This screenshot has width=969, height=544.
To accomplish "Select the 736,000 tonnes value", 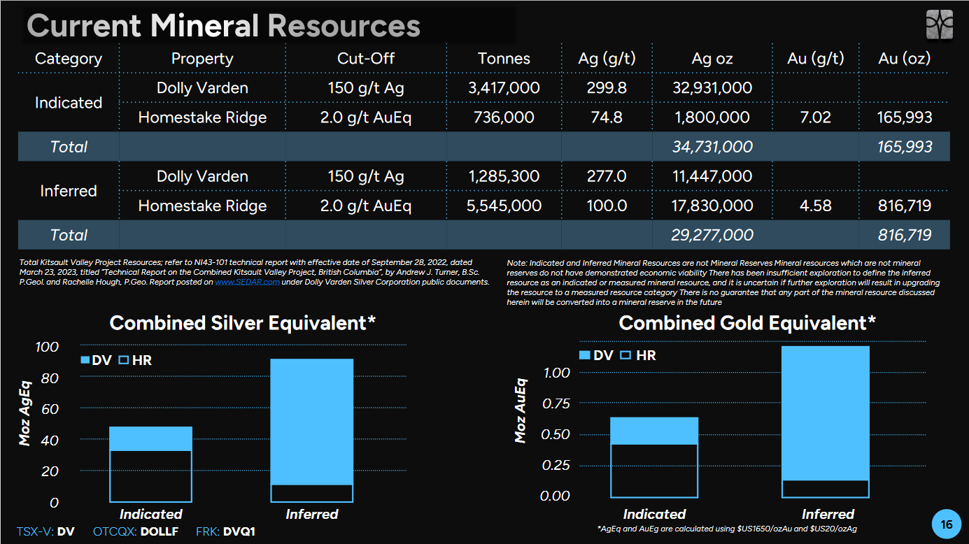I will (504, 117).
